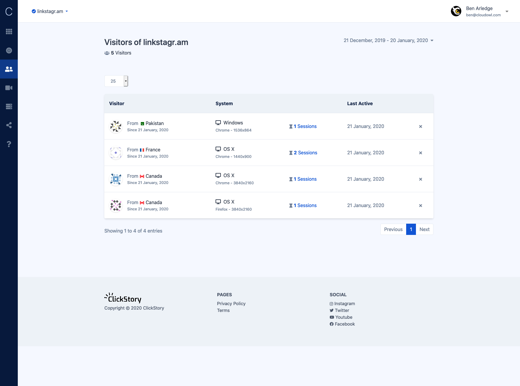Click the ClickStory C logo at top

[9, 11]
